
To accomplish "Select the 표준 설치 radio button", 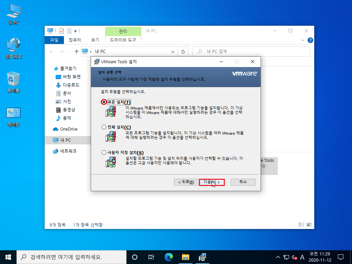I will coord(104,102).
